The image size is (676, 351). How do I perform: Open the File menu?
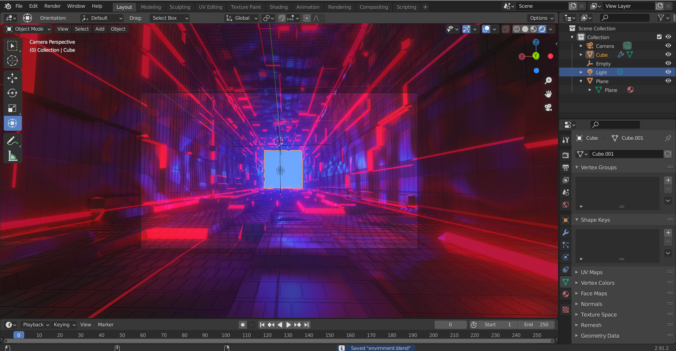click(19, 6)
